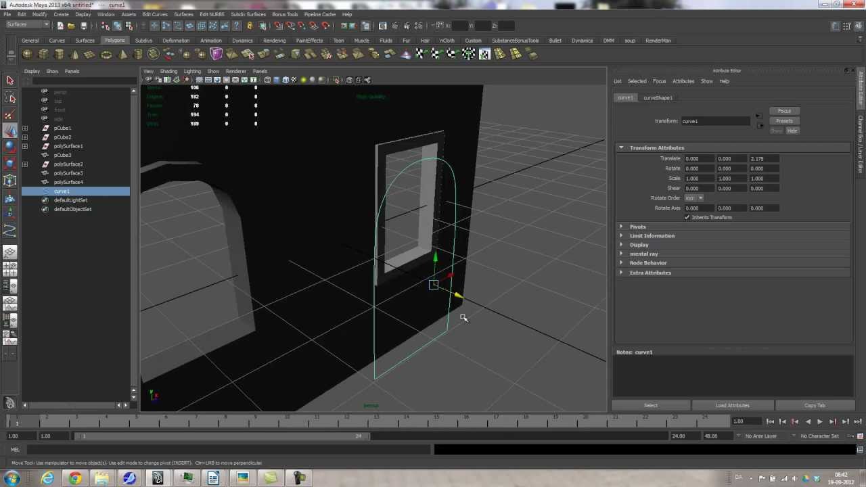Expand the Pivots section
866x487 pixels.
(x=621, y=227)
